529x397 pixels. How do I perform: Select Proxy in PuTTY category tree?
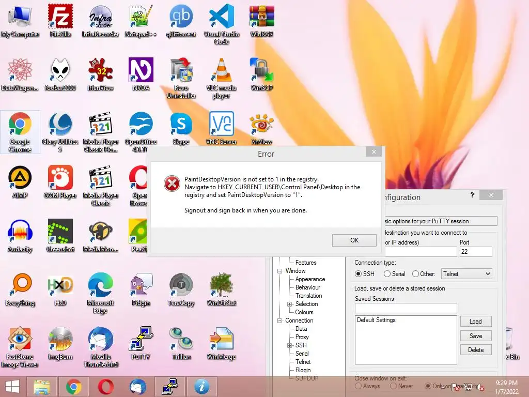click(302, 337)
